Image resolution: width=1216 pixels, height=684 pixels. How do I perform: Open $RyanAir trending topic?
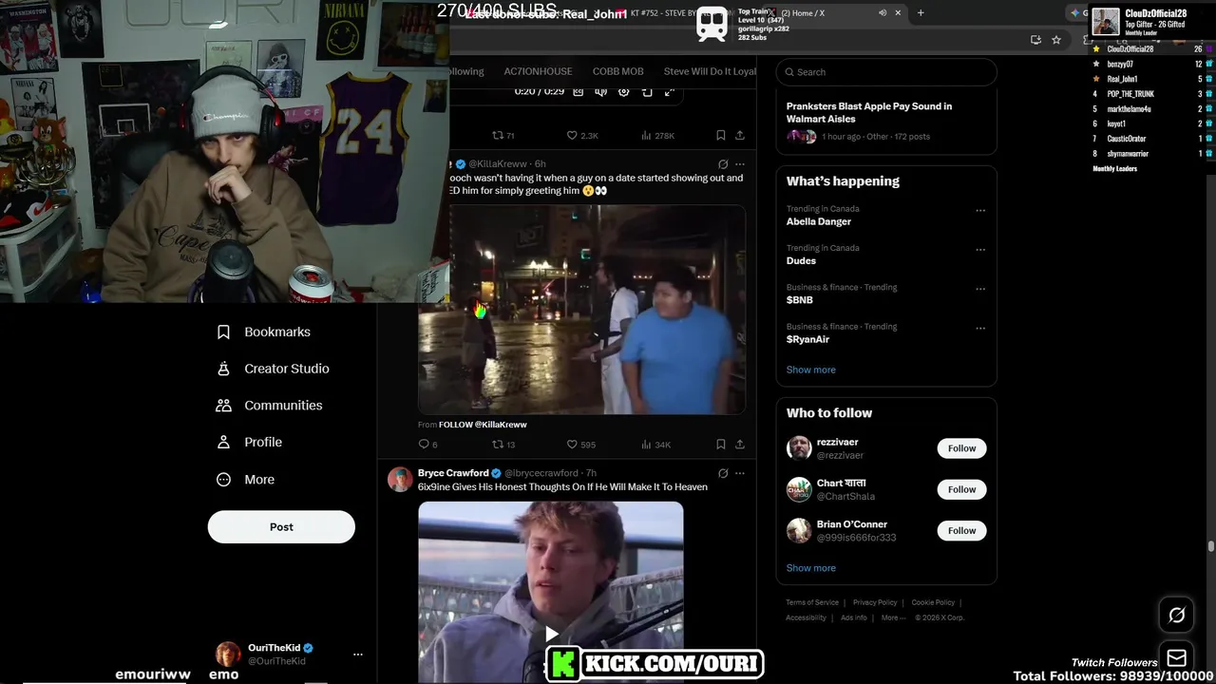(807, 339)
